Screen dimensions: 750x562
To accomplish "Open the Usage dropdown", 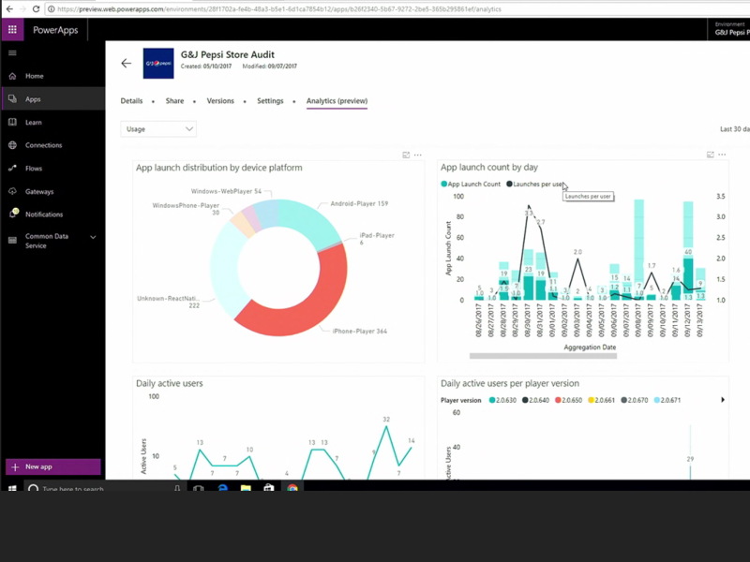I will coord(158,129).
